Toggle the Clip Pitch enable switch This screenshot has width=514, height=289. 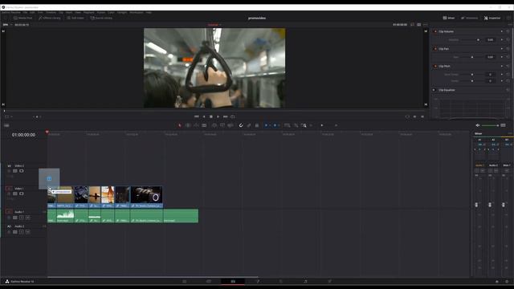tap(435, 66)
